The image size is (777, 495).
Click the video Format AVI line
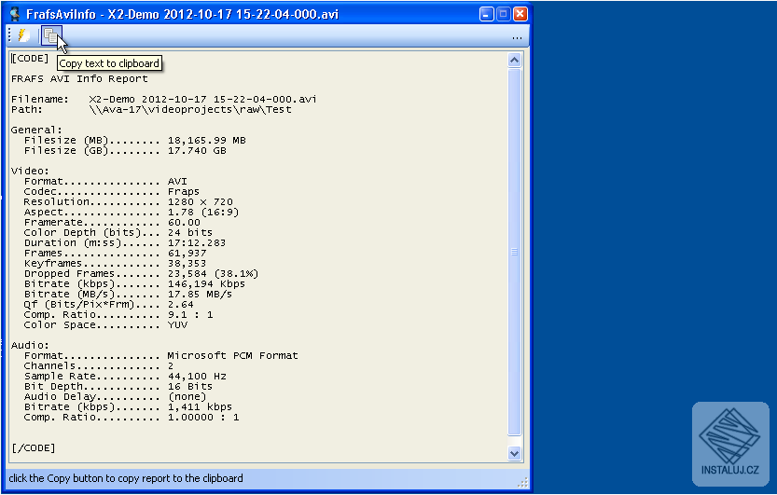point(105,181)
